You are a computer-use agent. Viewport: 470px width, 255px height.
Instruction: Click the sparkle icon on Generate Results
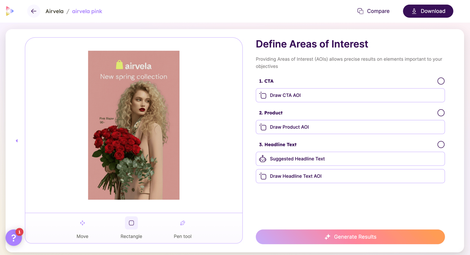[327, 237]
